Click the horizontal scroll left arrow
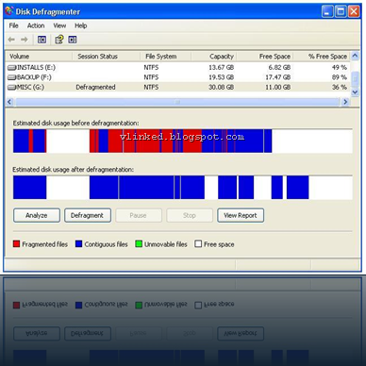 click(9, 102)
